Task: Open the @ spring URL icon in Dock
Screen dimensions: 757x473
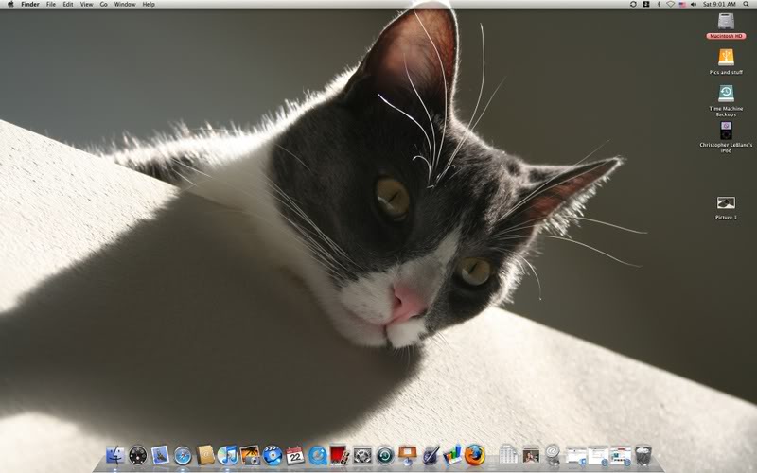Action: 553,455
